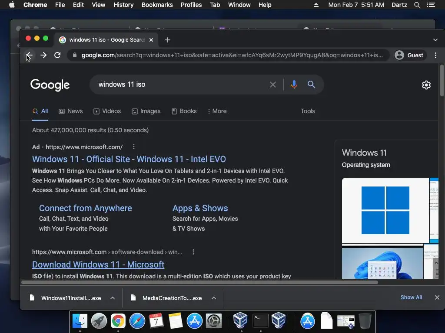Open Chrome from the Dock
Viewport: 445px width, 333px height.
pyautogui.click(x=118, y=321)
